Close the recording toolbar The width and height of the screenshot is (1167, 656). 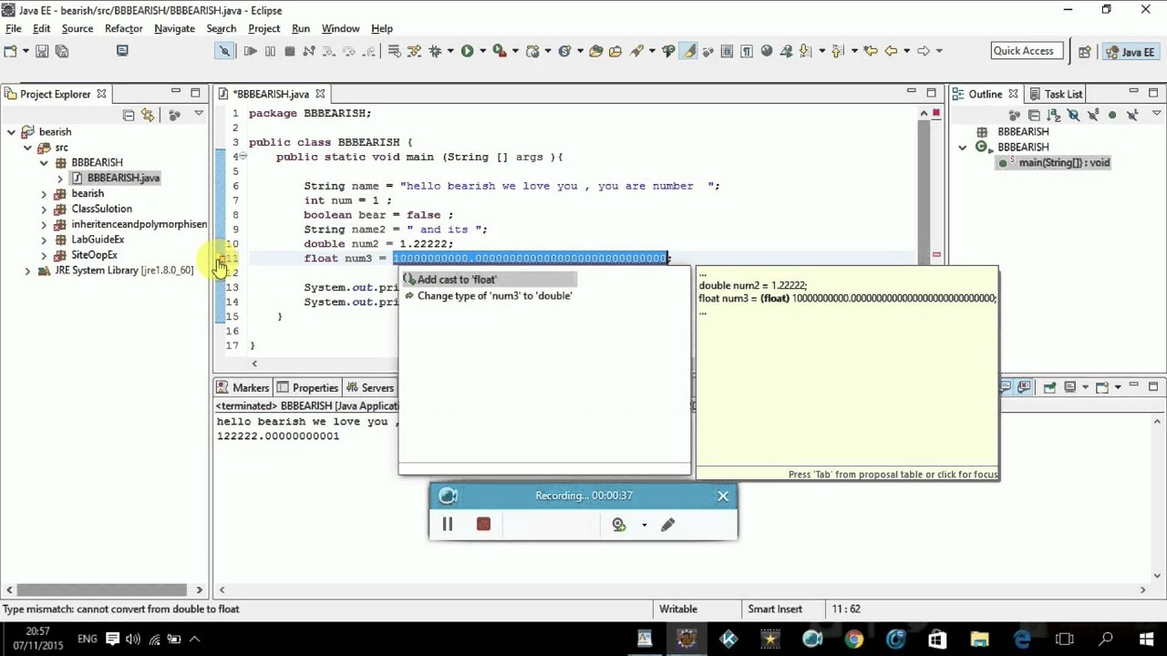tap(723, 496)
